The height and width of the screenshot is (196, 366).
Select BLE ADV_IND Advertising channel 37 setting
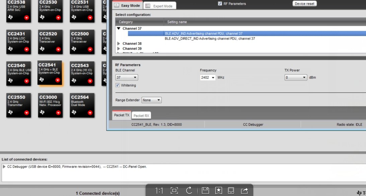click(x=247, y=33)
